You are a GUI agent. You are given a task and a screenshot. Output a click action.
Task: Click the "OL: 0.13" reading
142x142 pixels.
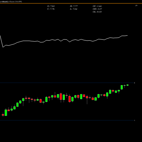(x=97, y=12)
